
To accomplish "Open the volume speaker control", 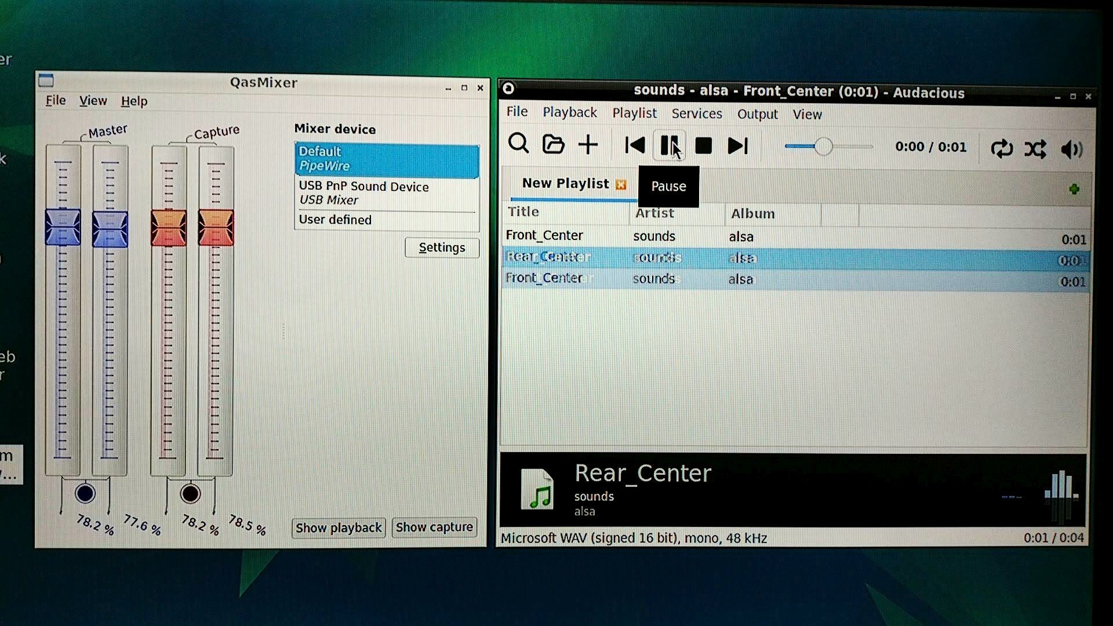I will tap(1071, 150).
